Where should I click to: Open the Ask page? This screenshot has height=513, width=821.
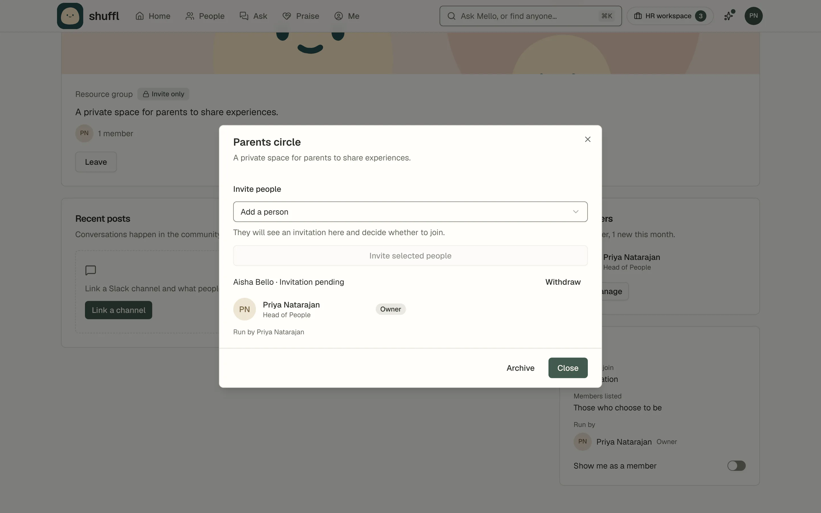253,16
